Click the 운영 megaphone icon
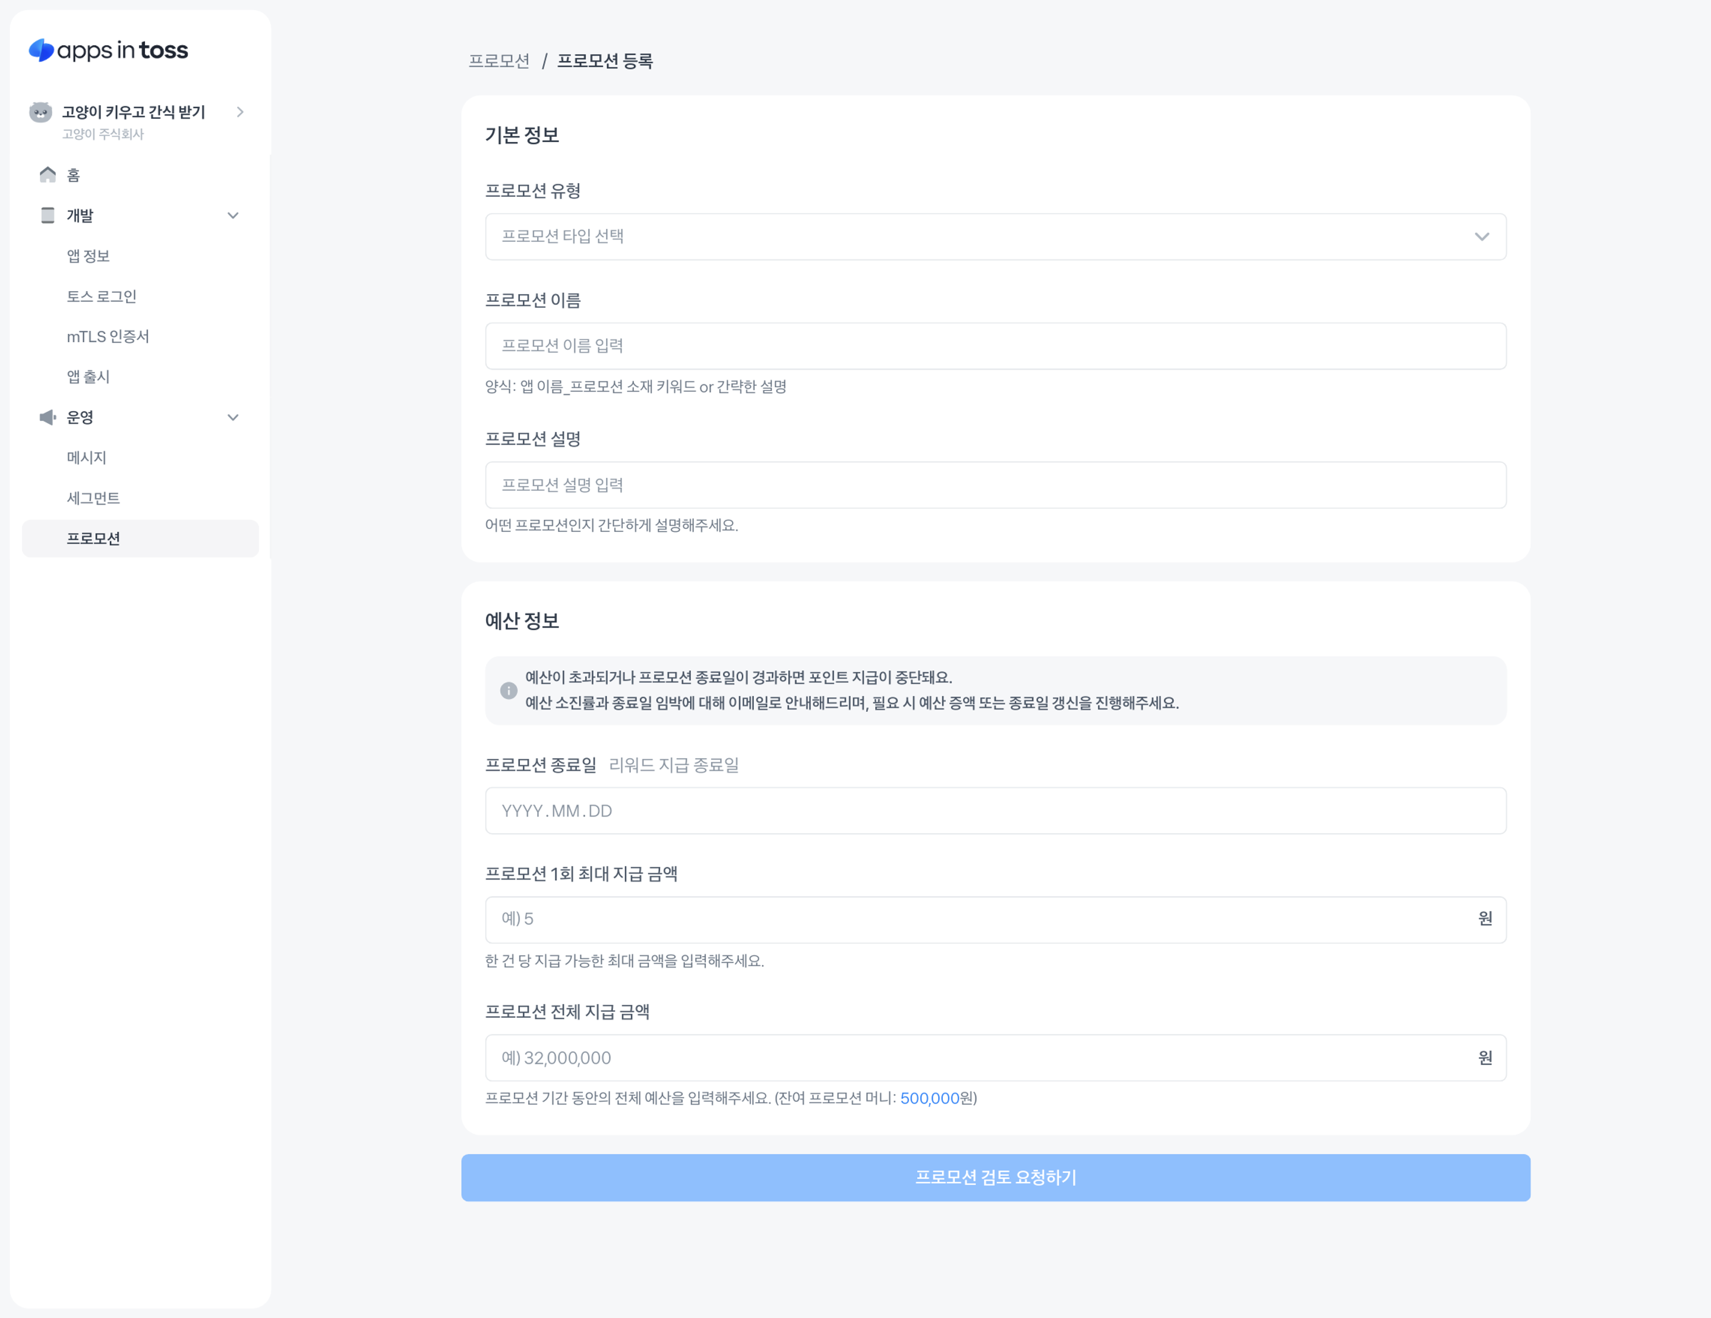 (x=48, y=417)
